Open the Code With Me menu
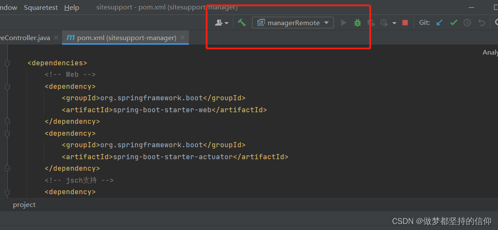This screenshot has width=498, height=230. click(222, 23)
